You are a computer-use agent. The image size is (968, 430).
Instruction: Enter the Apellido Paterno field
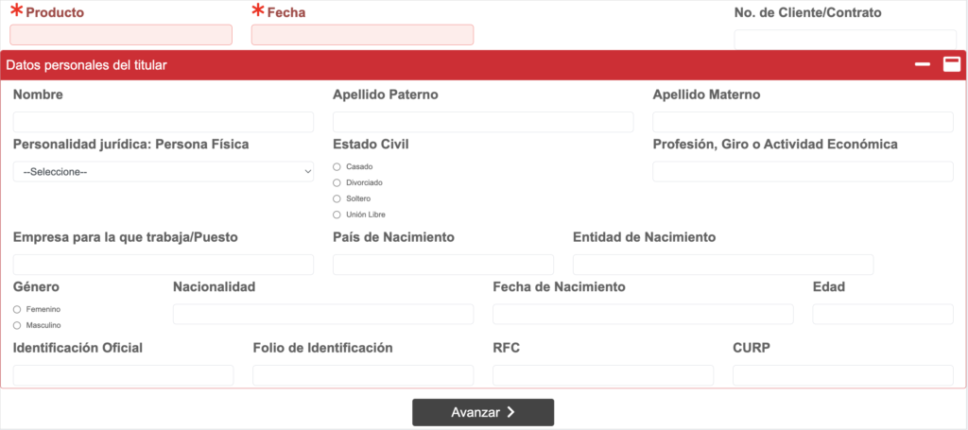tap(483, 122)
